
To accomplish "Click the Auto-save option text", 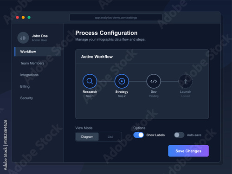I will (194, 135).
